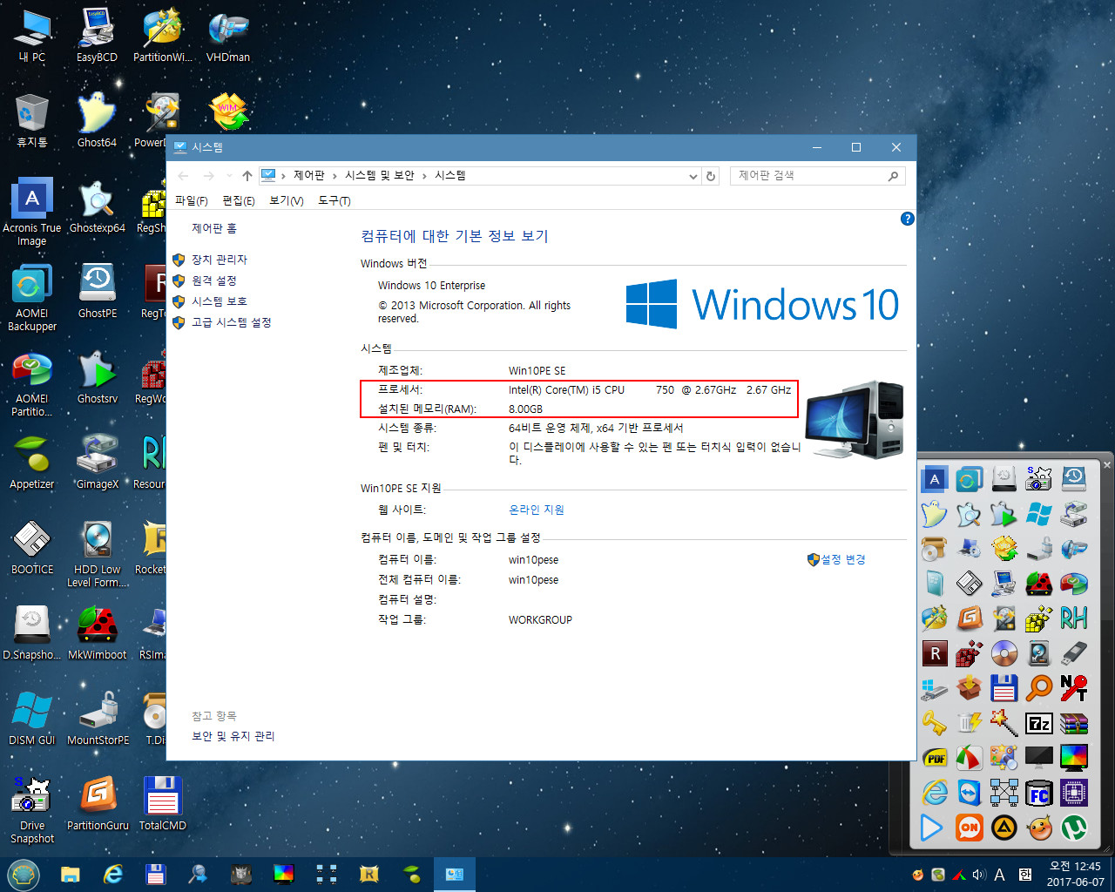Open MountStorPE desktop icon
This screenshot has width=1115, height=892.
[x=97, y=718]
